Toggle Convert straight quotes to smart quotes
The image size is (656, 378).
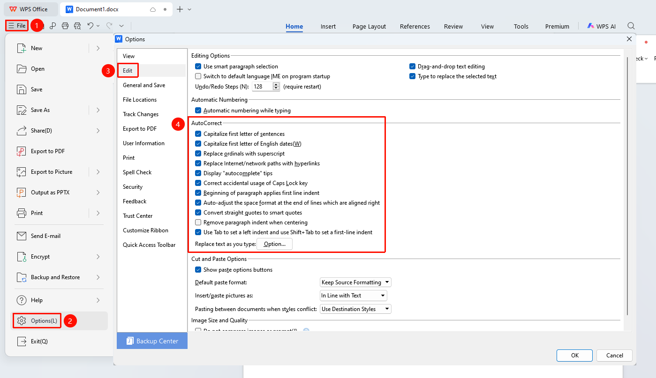[198, 213]
